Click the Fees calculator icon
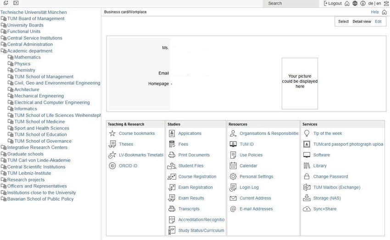The height and width of the screenshot is (240, 390). coord(172,144)
